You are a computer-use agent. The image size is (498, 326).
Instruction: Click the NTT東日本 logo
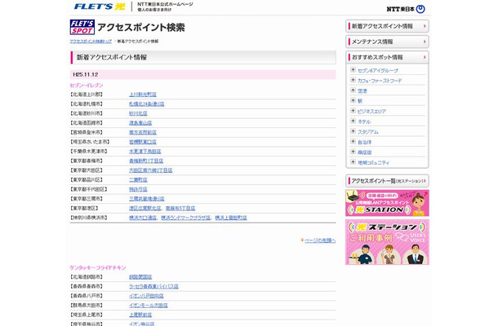point(406,9)
